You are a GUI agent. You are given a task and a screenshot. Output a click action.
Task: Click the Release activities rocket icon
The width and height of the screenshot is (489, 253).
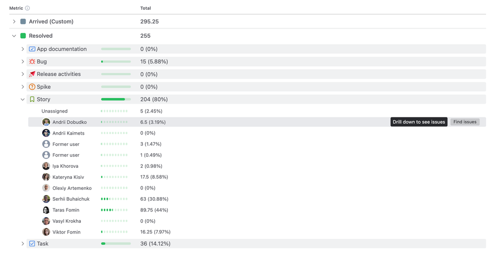pyautogui.click(x=32, y=74)
